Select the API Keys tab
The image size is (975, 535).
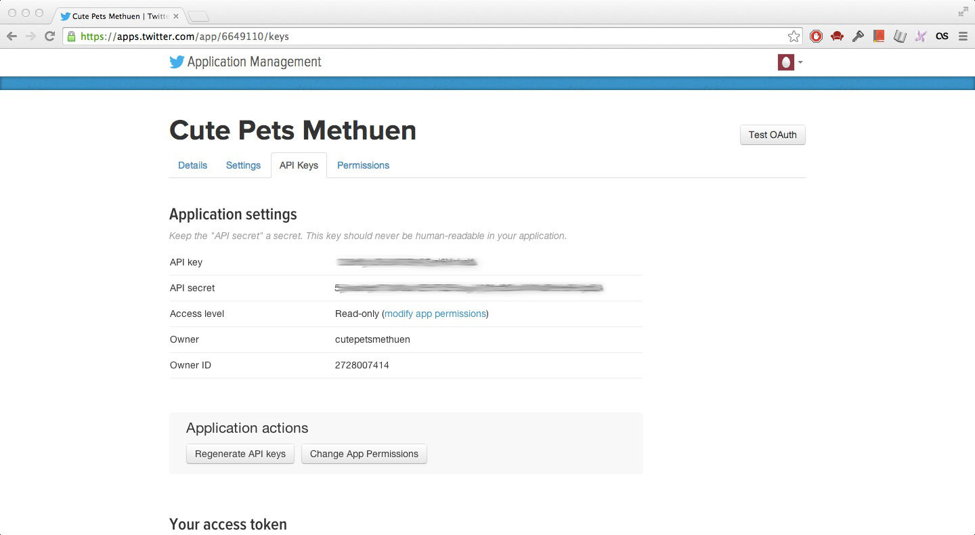[299, 165]
